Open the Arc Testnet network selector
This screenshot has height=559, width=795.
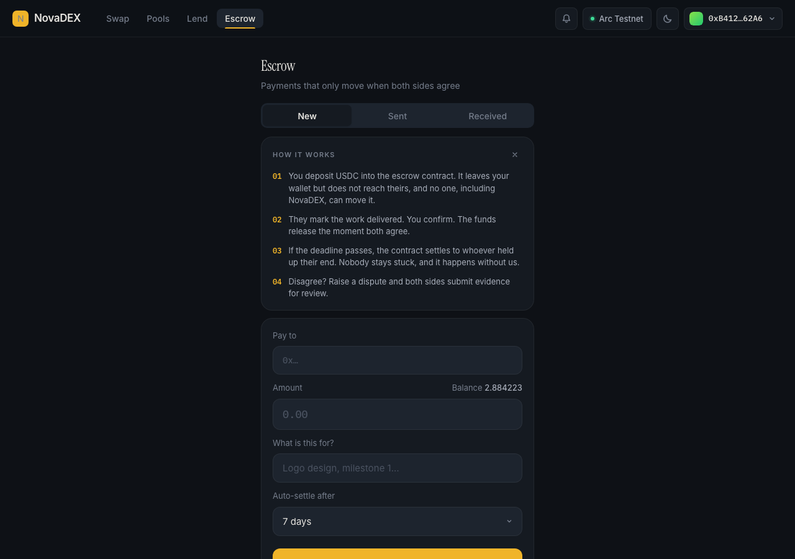click(617, 19)
